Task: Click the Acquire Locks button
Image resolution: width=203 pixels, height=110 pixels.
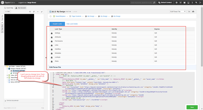Action: coord(57,24)
